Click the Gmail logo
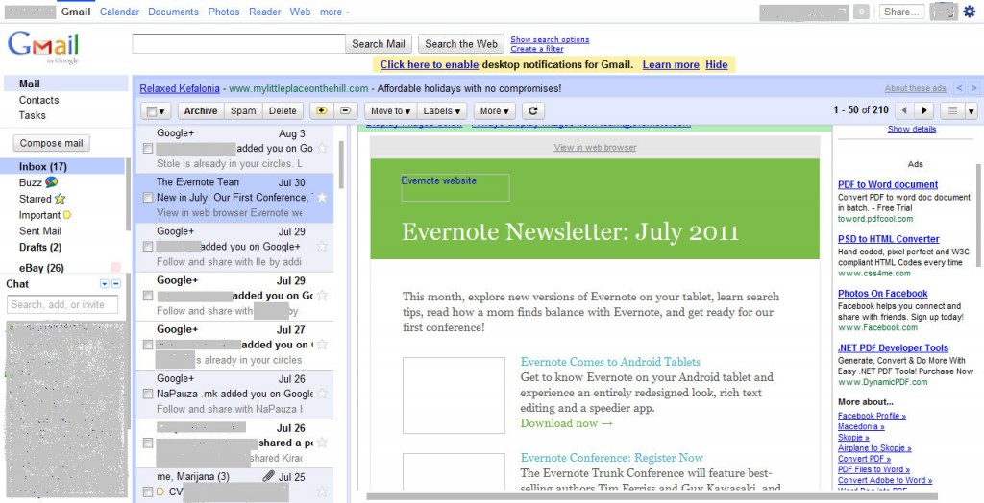 tap(43, 48)
